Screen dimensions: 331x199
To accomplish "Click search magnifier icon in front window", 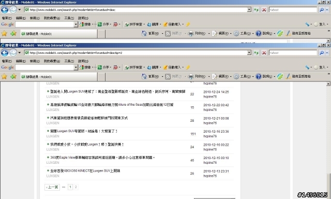I will click(322, 53).
